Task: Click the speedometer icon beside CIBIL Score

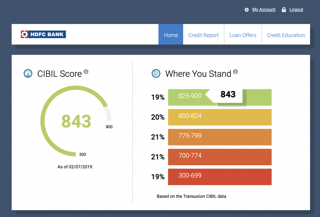Action: pos(28,74)
